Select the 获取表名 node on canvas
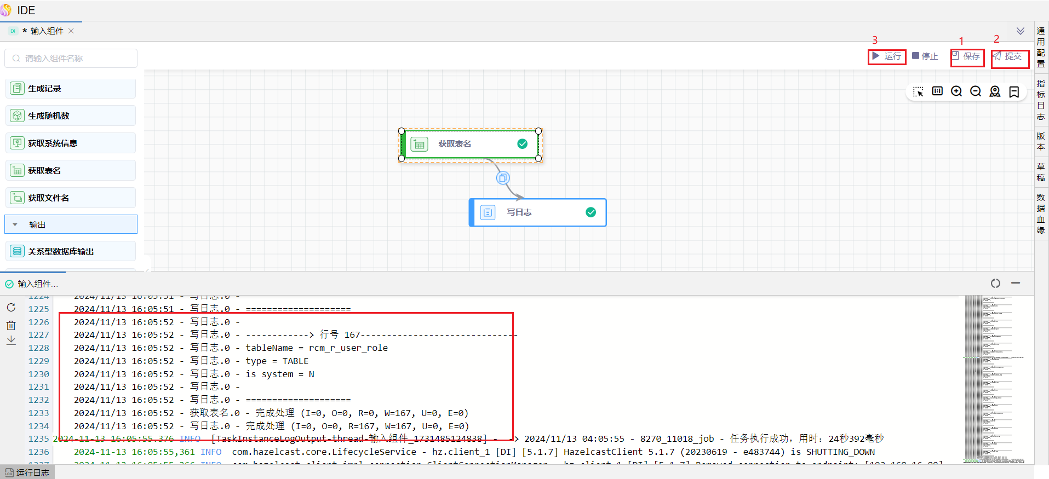 [x=470, y=145]
